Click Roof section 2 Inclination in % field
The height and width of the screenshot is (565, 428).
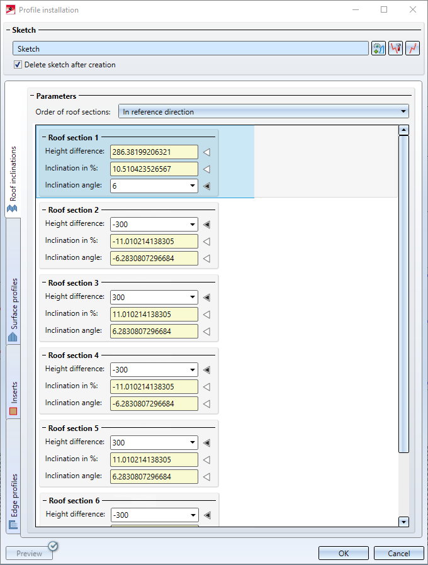(154, 242)
